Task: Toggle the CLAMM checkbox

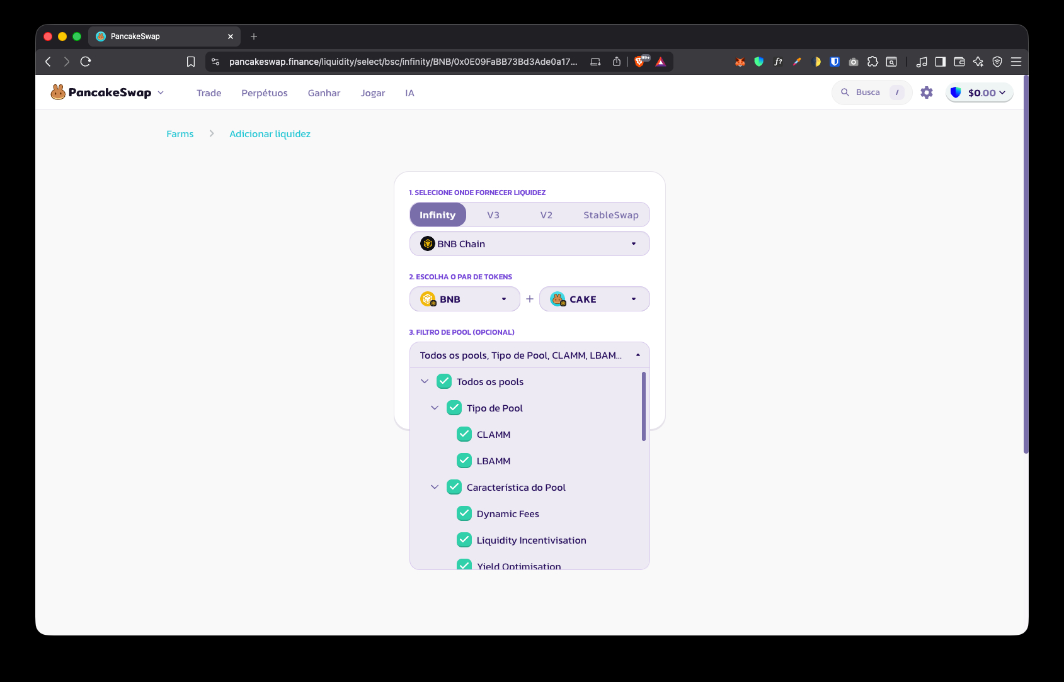Action: (x=464, y=434)
